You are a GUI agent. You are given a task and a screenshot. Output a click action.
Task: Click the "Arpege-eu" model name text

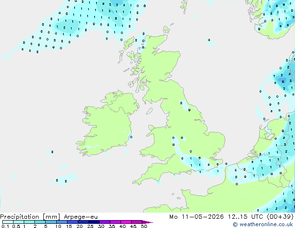click(80, 217)
